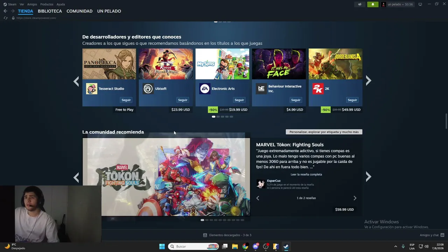
Task: Open the MARVEL Tōkon banner image
Action: [x=166, y=177]
